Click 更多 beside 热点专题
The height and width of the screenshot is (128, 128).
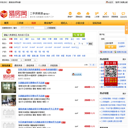point(124,94)
